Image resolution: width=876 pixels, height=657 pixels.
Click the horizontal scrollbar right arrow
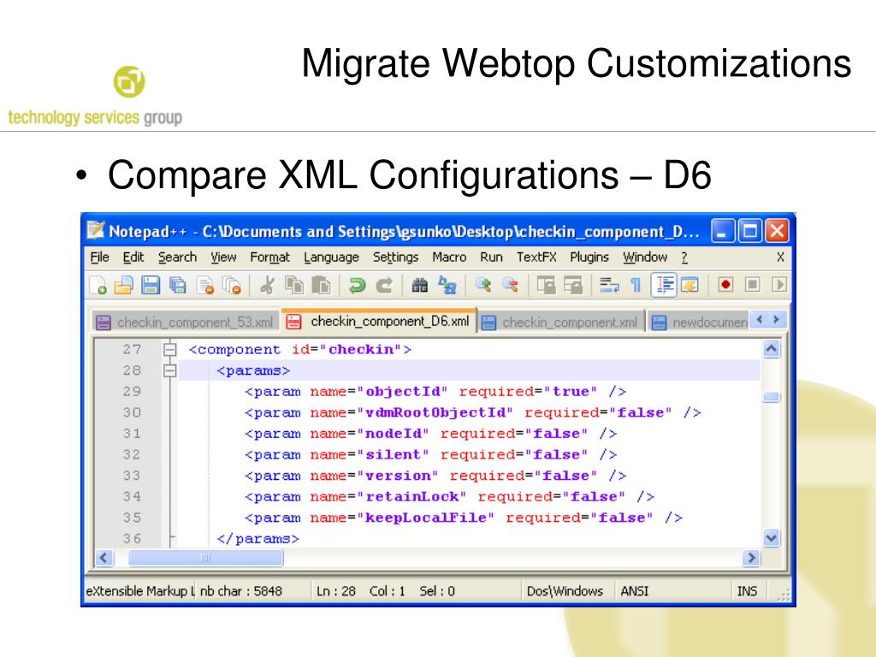[751, 558]
